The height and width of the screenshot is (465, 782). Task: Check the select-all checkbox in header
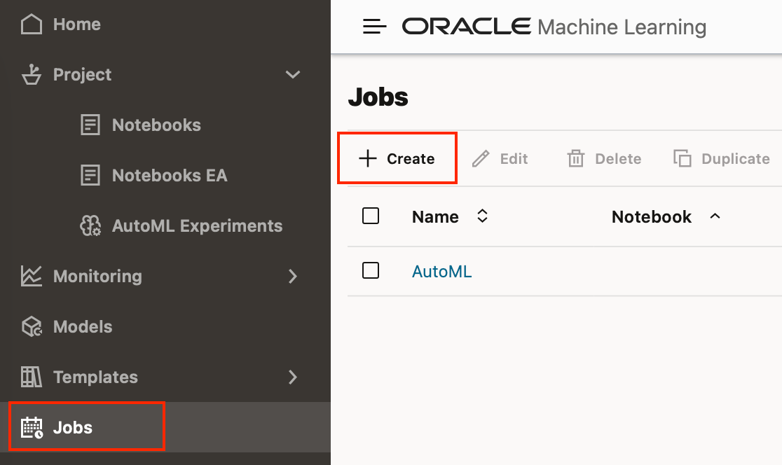371,216
